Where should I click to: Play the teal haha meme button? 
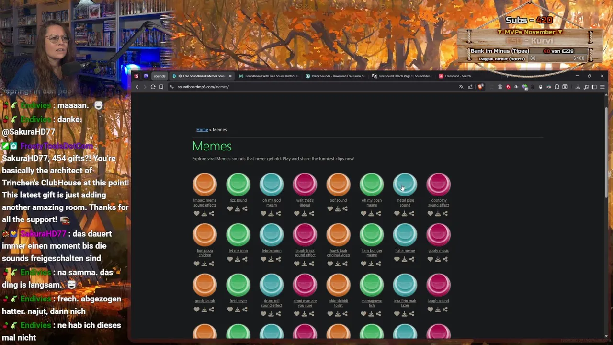tap(405, 235)
